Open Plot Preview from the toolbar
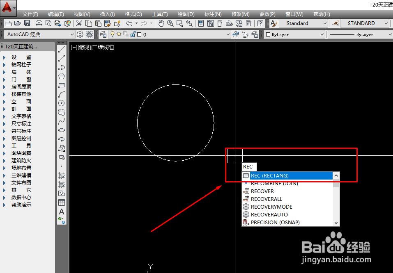Image resolution: width=393 pixels, height=273 pixels. [x=48, y=23]
